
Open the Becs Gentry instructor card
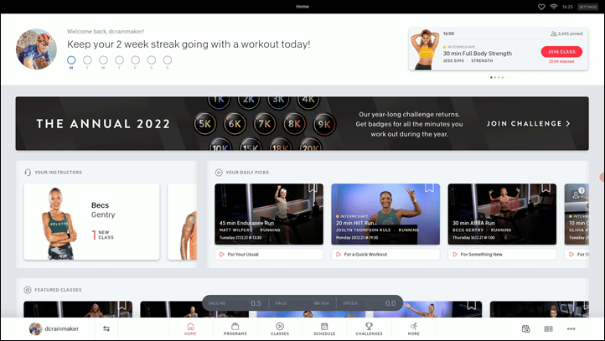click(x=91, y=221)
